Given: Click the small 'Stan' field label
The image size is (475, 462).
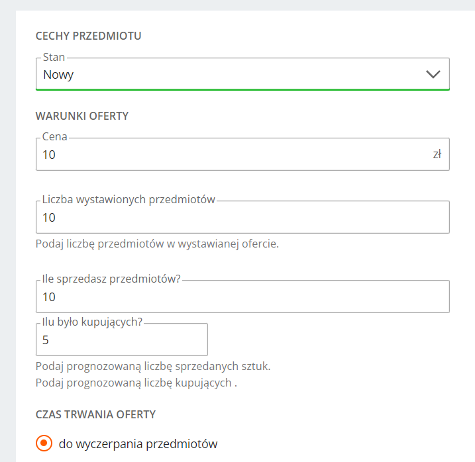Looking at the screenshot, I should pos(54,58).
